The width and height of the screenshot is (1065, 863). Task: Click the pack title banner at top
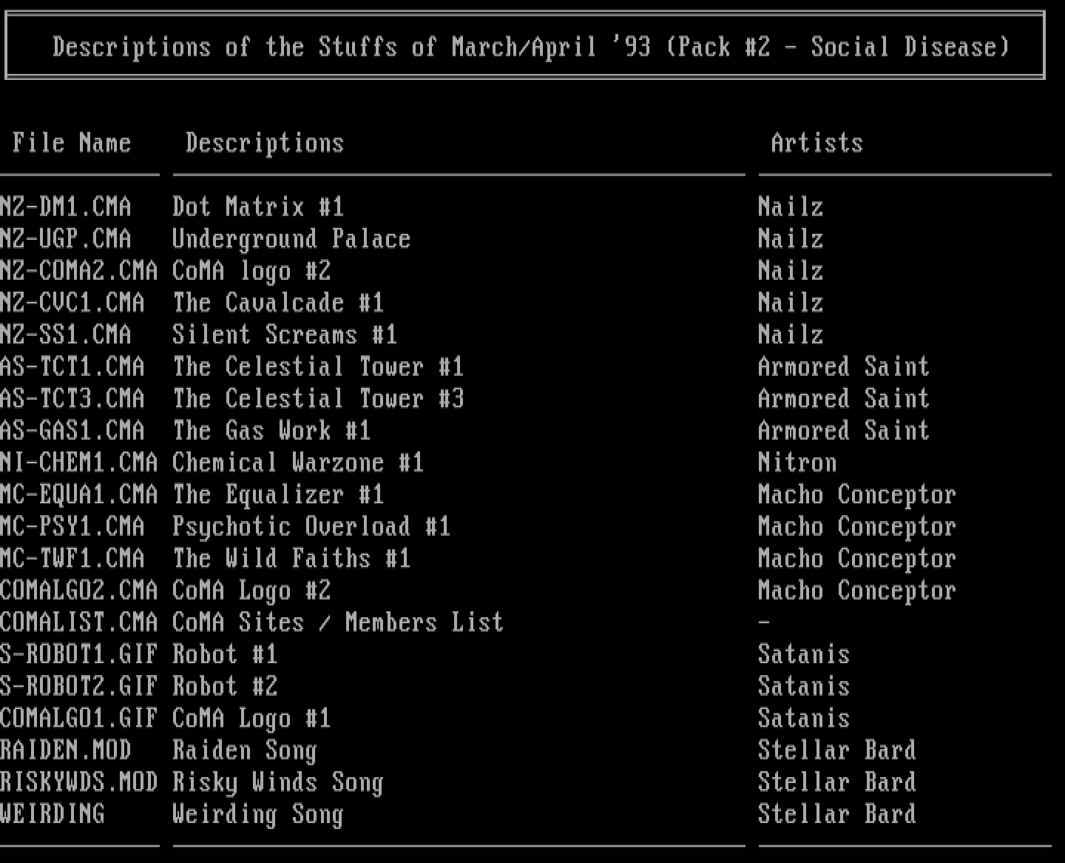(531, 47)
